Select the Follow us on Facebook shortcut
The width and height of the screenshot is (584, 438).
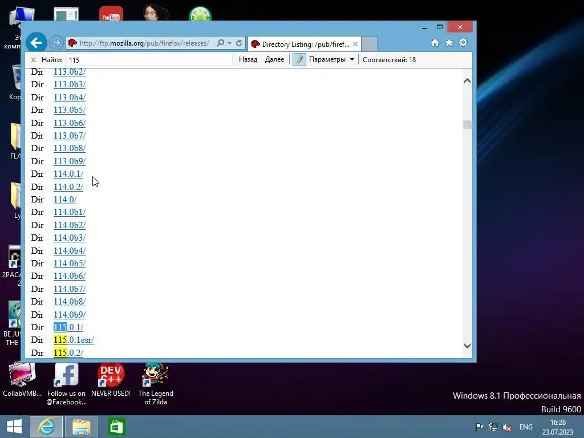66,384
